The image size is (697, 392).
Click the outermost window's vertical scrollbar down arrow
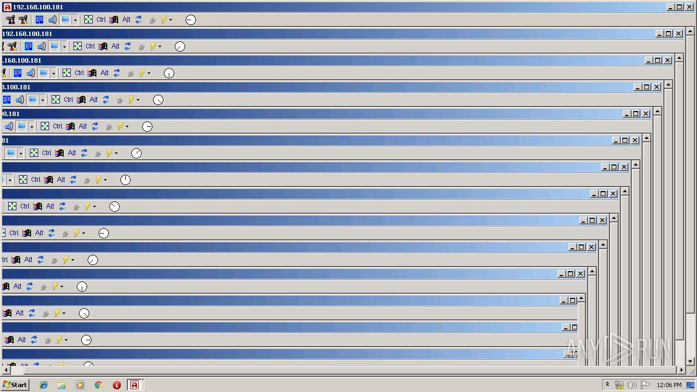tap(690, 361)
